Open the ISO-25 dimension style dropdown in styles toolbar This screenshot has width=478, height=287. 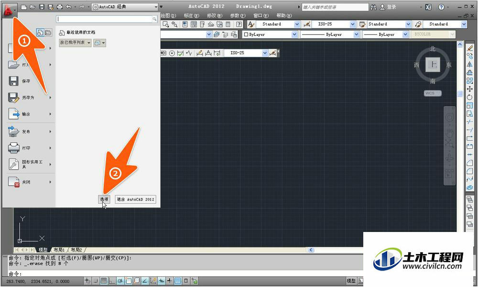tap(352, 24)
